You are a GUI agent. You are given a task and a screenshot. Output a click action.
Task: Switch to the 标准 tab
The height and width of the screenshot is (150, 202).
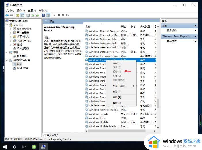[x=54, y=135]
